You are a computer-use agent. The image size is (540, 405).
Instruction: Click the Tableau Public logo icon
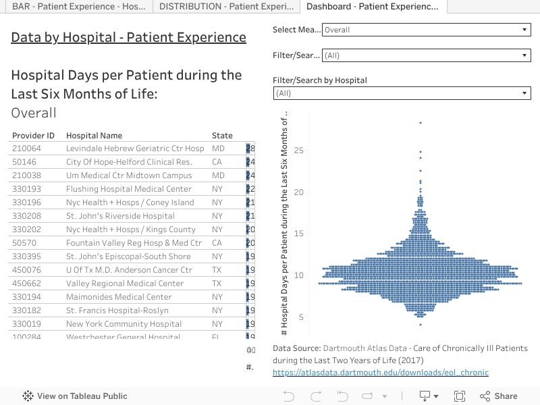pyautogui.click(x=28, y=396)
